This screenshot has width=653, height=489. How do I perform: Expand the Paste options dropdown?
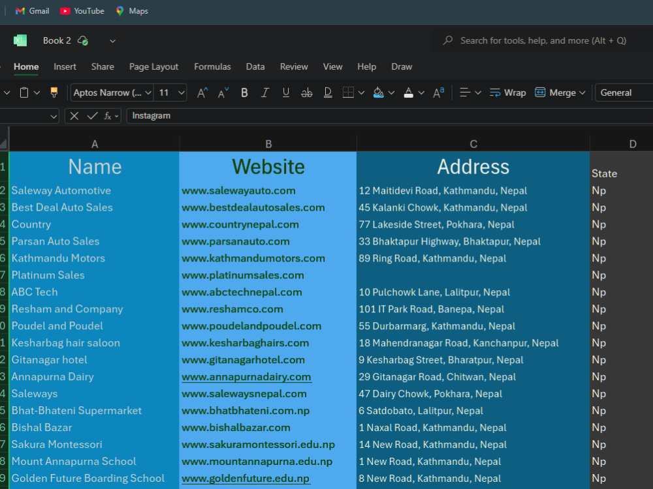(37, 93)
